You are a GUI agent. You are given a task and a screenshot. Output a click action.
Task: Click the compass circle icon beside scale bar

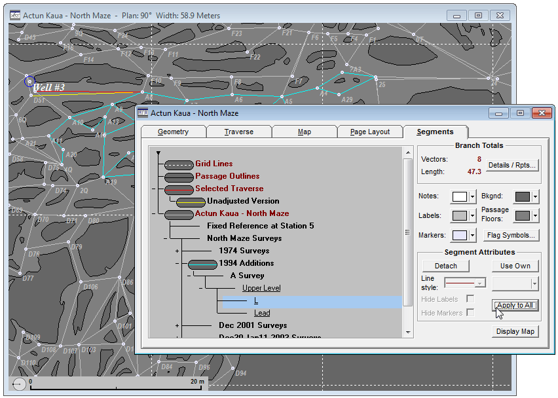coord(20,384)
